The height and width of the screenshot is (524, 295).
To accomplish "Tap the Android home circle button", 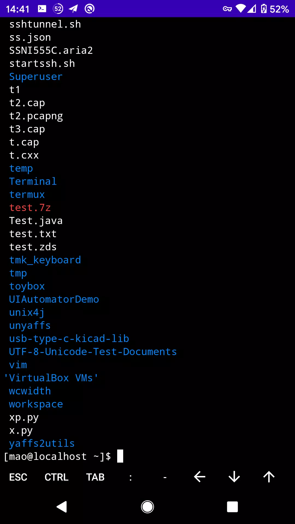I will (x=147, y=507).
